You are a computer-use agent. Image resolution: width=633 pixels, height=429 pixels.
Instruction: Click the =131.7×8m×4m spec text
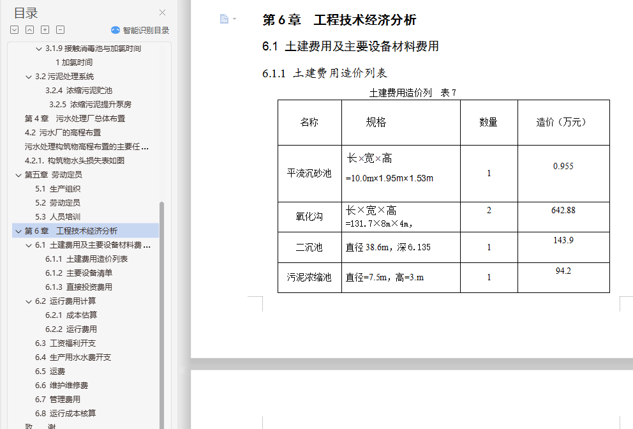click(378, 224)
